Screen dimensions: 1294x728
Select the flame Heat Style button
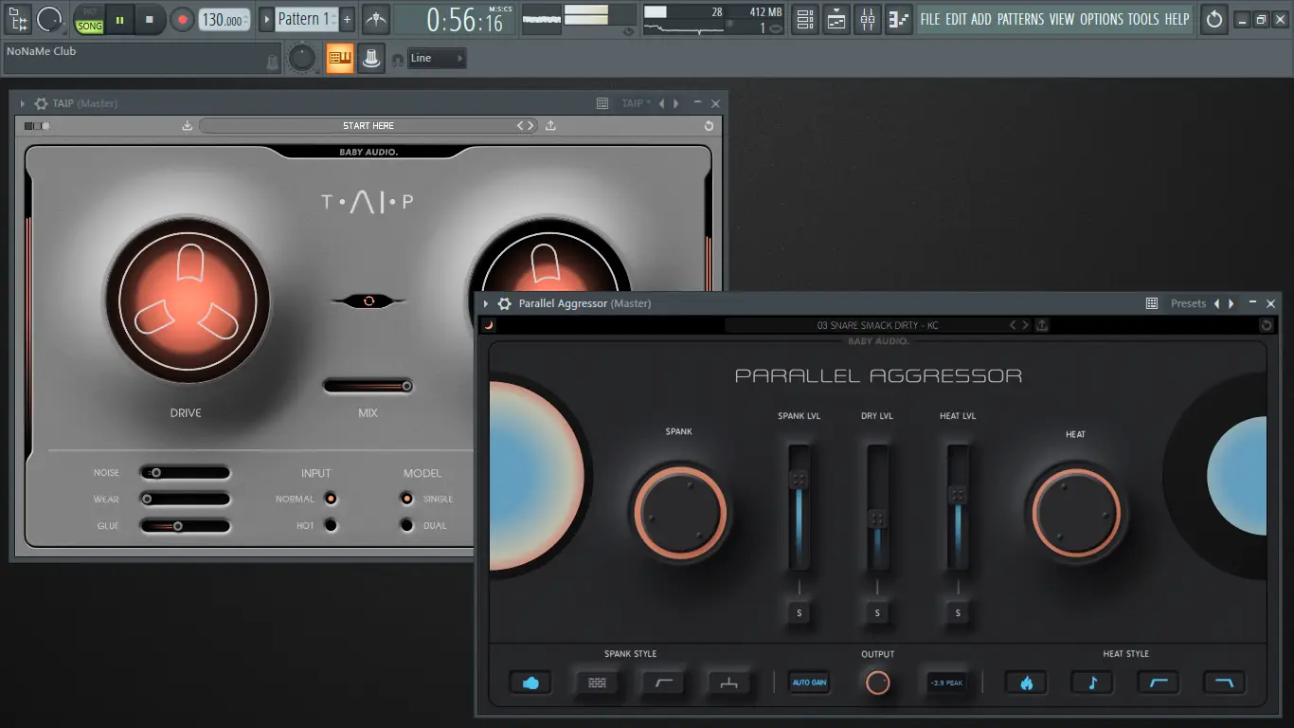[1027, 682]
